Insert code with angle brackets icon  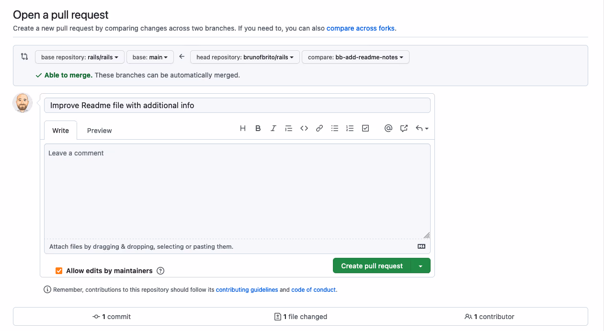click(x=304, y=128)
